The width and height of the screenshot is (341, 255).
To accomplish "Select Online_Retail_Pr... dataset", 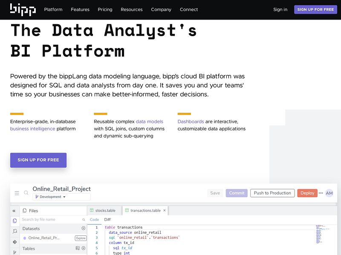I will click(44, 238).
